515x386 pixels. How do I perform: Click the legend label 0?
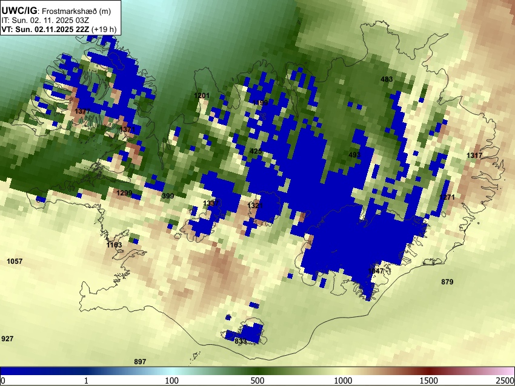3,381
